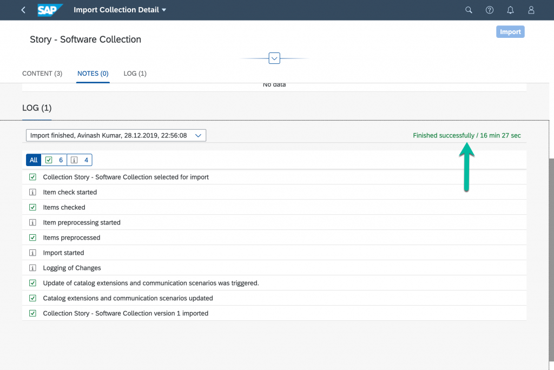This screenshot has height=370, width=554.
Task: Select the All log filter
Action: click(x=34, y=160)
